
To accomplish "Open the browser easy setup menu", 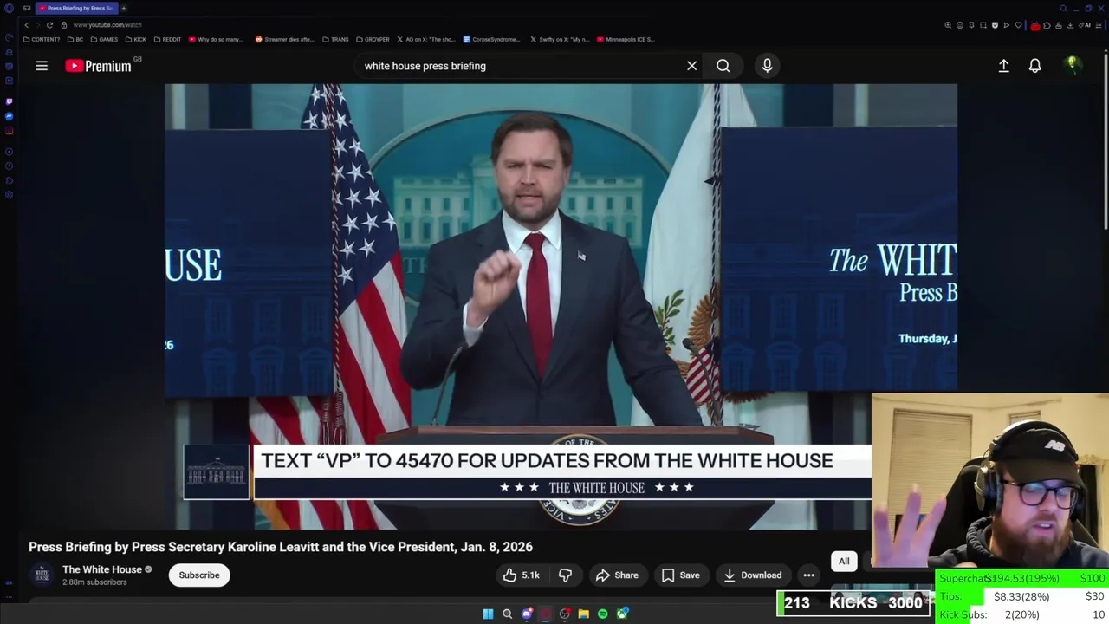I will (x=1098, y=25).
